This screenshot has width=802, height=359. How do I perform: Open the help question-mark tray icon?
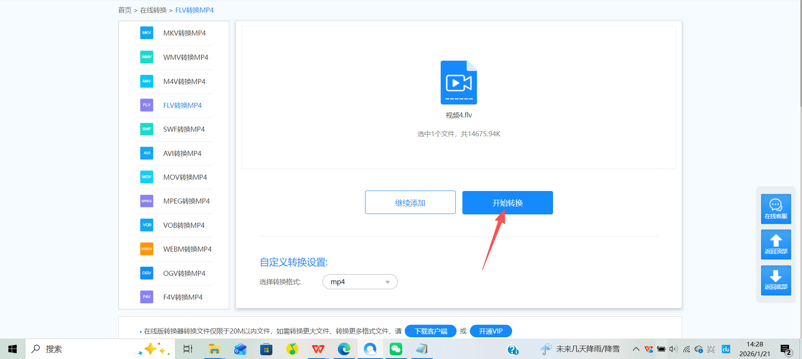tap(513, 349)
